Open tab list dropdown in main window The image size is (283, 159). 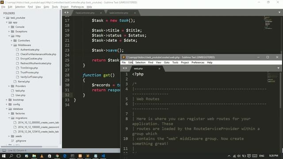tap(279, 12)
